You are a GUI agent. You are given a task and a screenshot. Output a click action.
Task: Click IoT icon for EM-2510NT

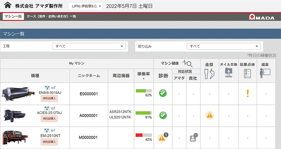click(47, 130)
